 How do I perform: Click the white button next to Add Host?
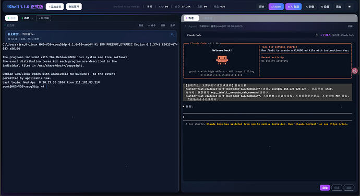pyautogui.click(x=74, y=7)
